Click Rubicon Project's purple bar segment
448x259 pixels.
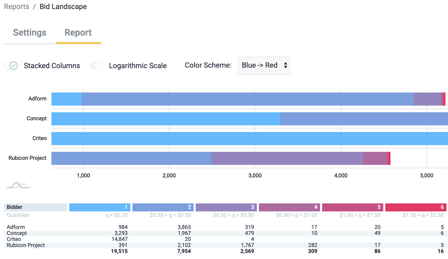coord(287,158)
